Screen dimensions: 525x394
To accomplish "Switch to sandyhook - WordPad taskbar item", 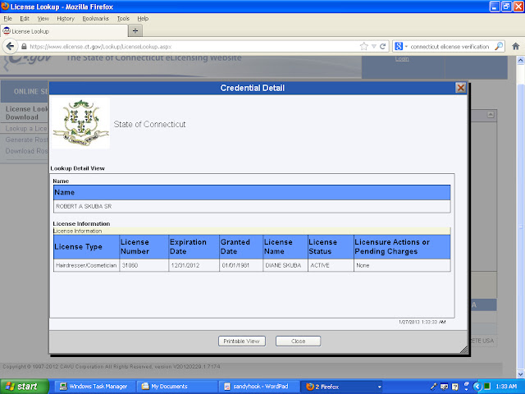I will coord(258,387).
